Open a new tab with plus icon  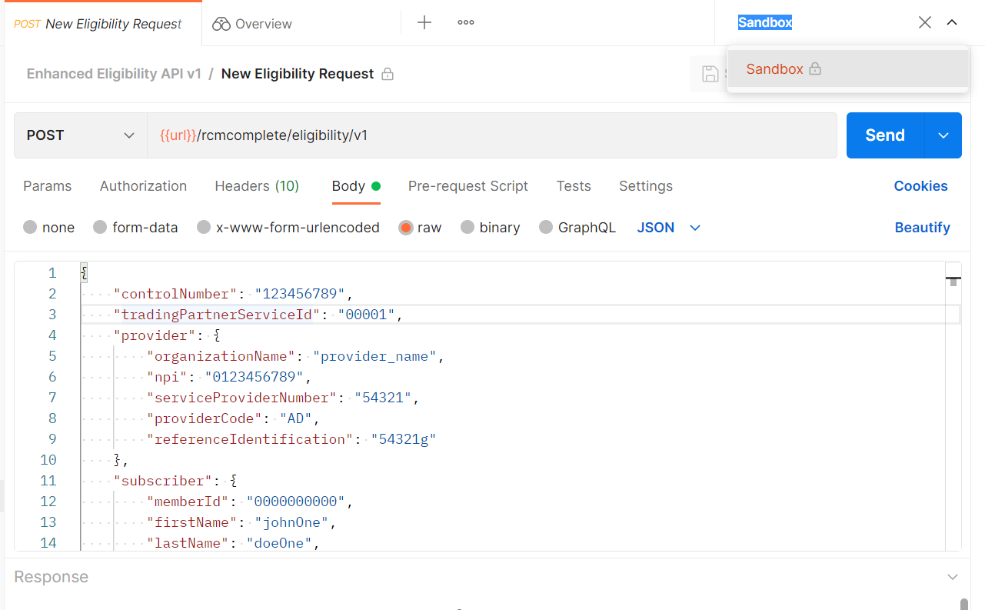[x=424, y=22]
